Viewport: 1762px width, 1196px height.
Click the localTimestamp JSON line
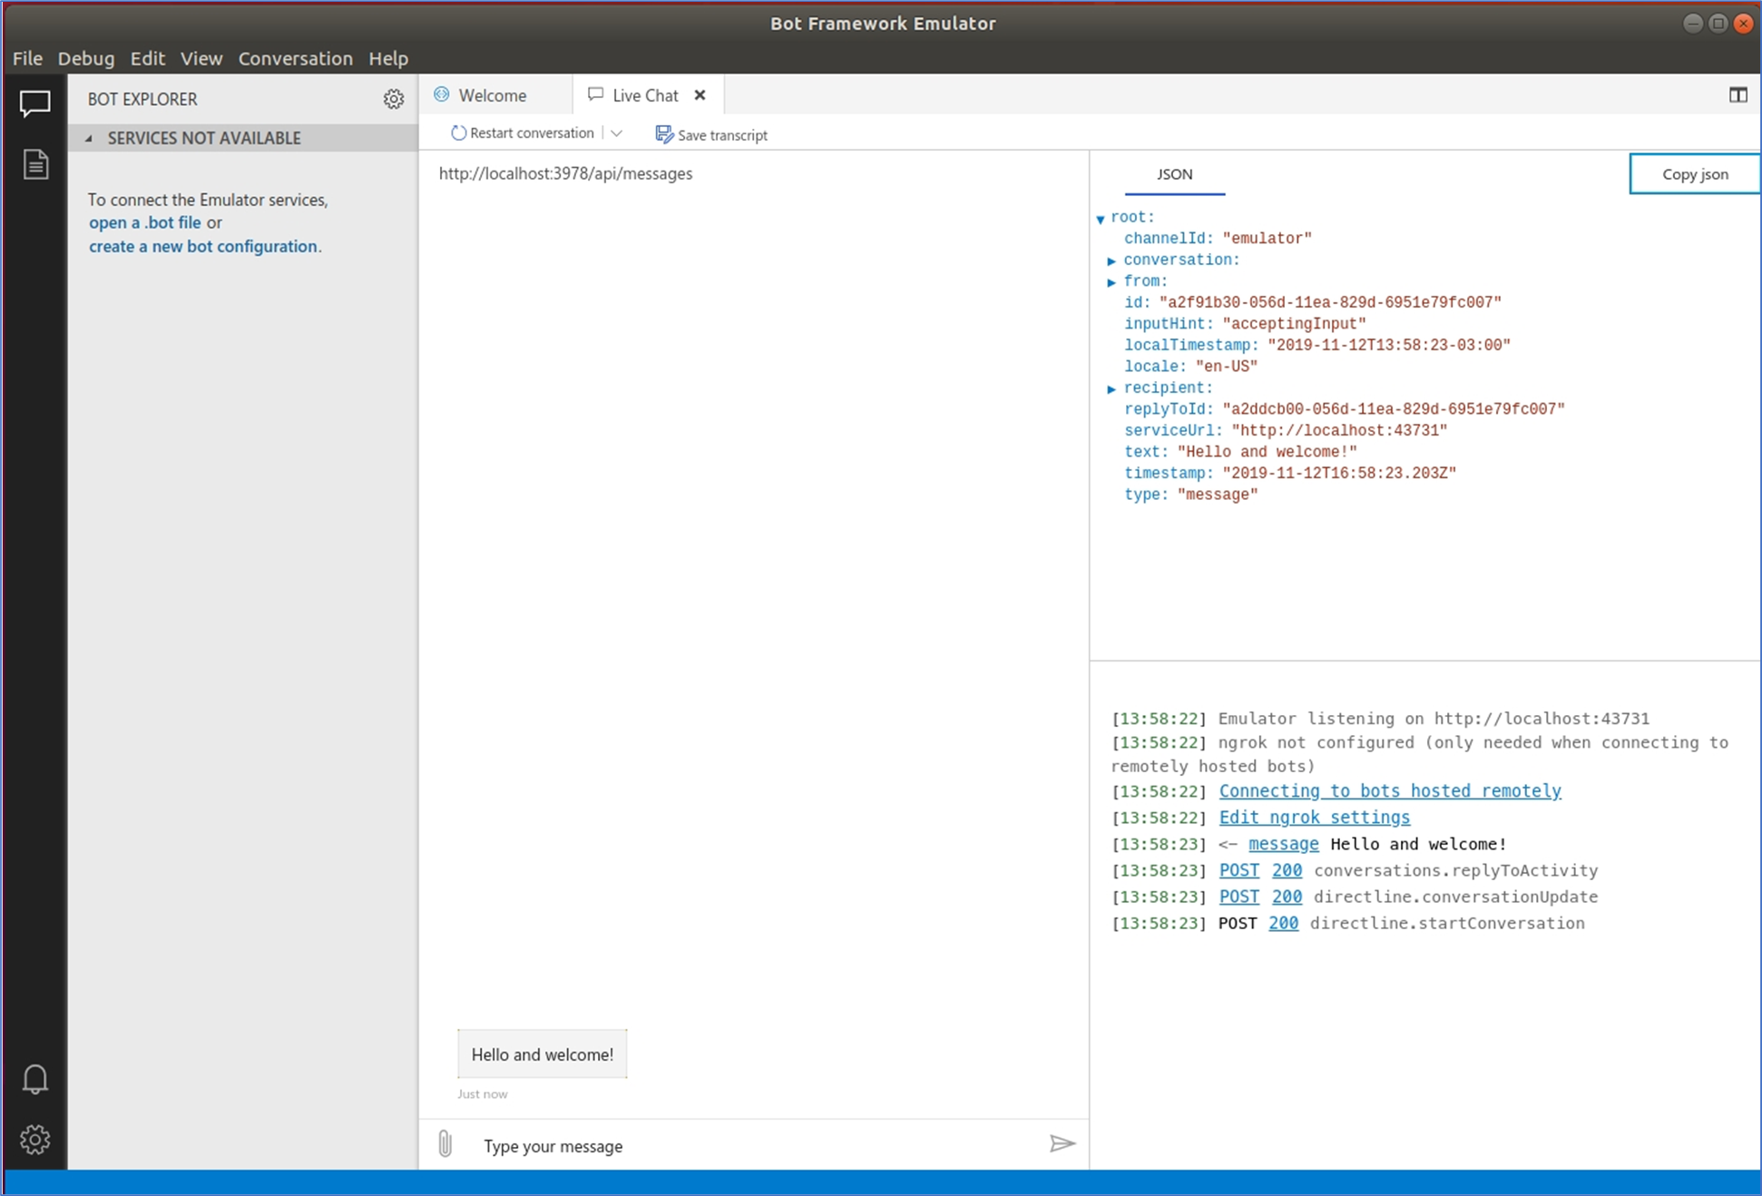pyautogui.click(x=1317, y=345)
